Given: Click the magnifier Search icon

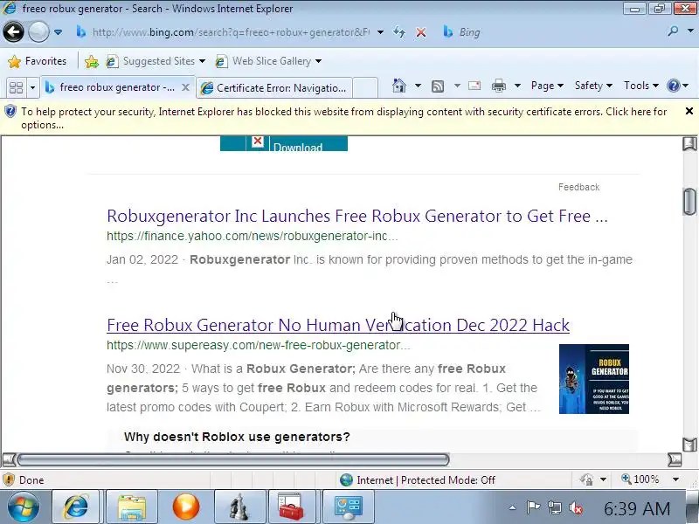Looking at the screenshot, I should click(673, 31).
